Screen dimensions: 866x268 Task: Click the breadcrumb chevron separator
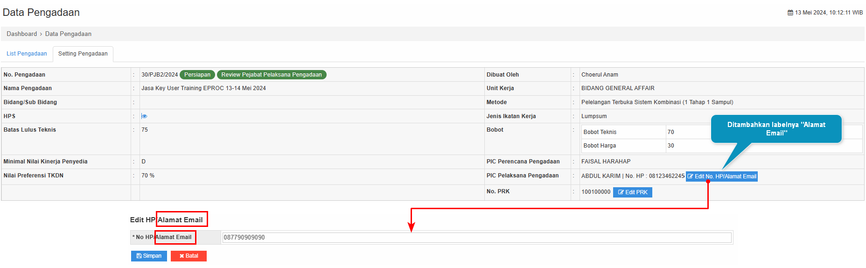[41, 34]
